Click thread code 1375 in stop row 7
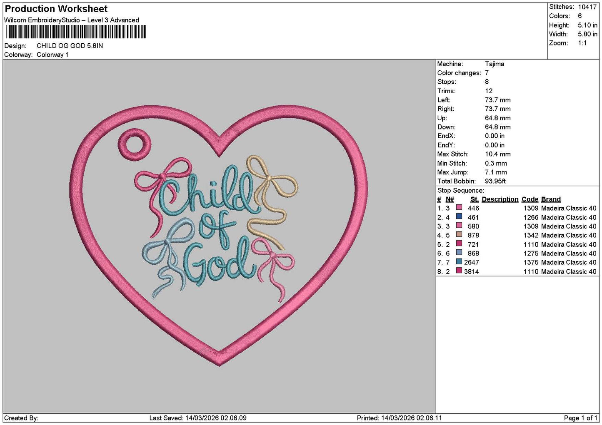 (531, 262)
